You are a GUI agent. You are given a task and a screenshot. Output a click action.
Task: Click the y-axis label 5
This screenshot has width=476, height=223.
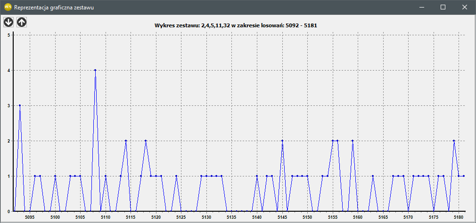(x=9, y=35)
